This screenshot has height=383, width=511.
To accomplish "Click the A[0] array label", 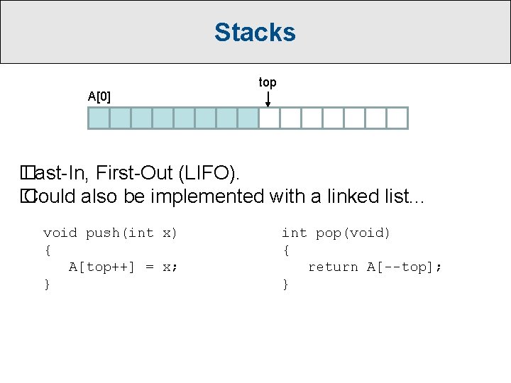I will click(x=99, y=96).
